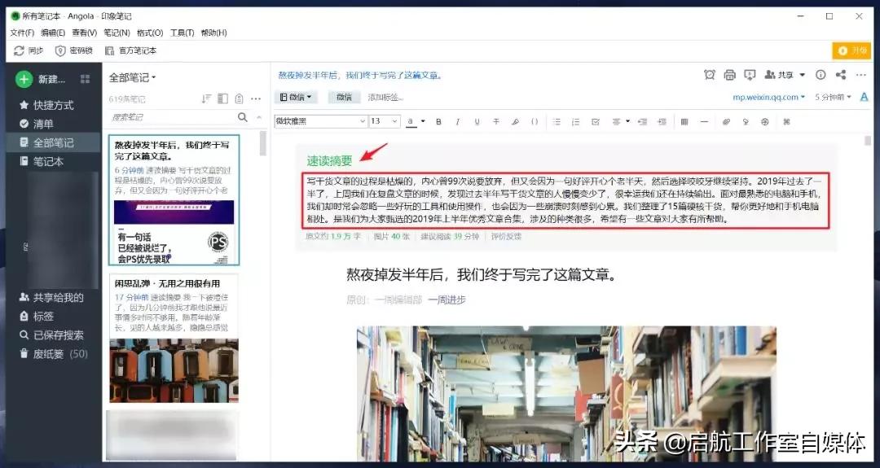Insert a checkbox to-do item

[x=596, y=121]
